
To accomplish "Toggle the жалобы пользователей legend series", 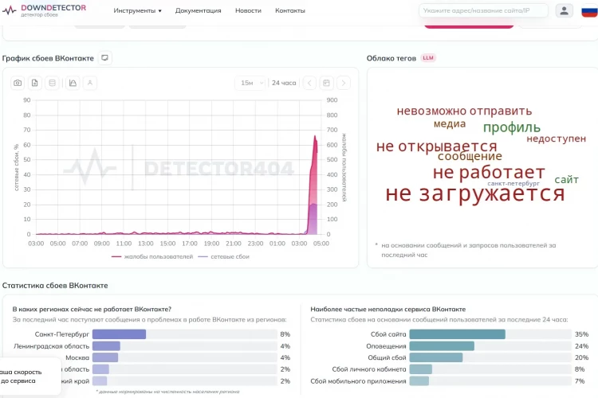I will tap(152, 256).
